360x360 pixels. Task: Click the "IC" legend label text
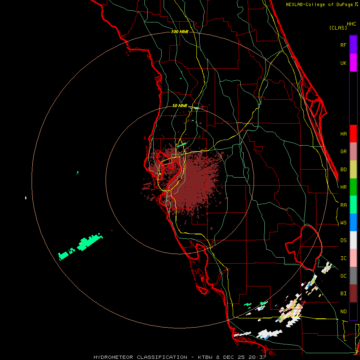tap(343, 258)
